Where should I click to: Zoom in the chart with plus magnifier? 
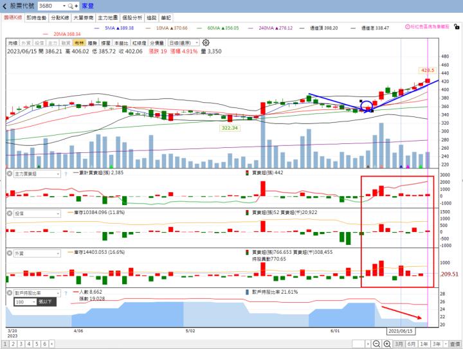387,344
